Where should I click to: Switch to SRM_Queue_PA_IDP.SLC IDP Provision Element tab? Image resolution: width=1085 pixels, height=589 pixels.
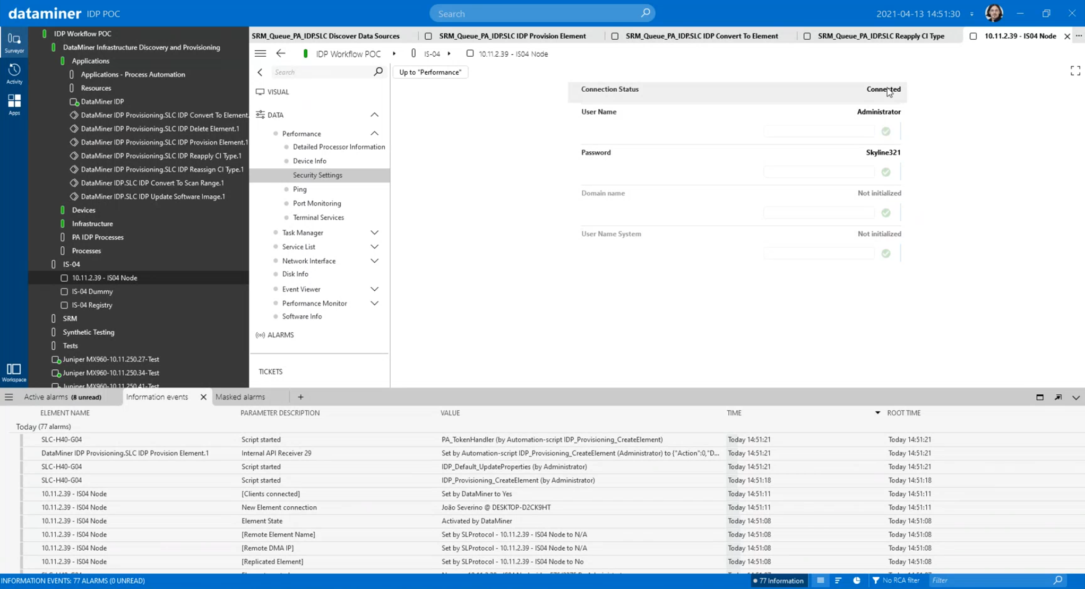point(512,36)
